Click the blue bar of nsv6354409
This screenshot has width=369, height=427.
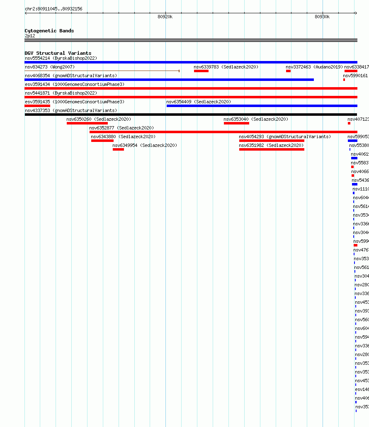click(262, 106)
